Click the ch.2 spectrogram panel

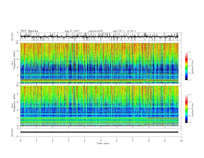(x=99, y=106)
